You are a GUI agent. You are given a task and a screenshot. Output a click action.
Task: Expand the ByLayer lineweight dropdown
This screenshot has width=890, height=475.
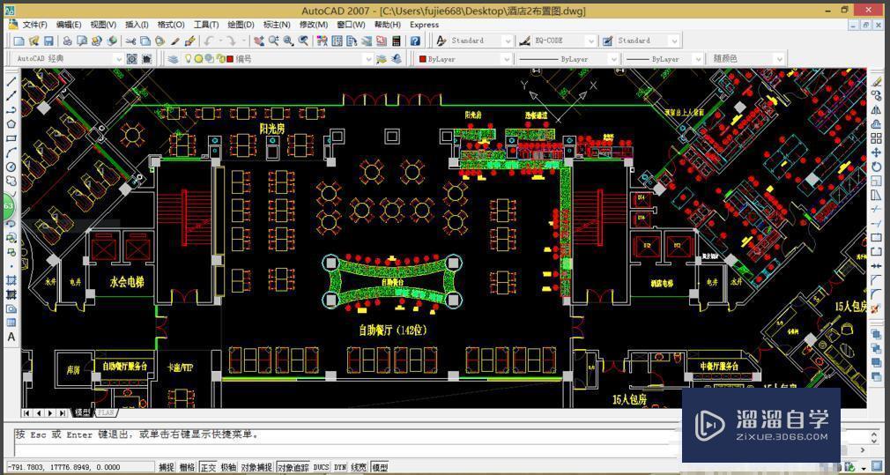pyautogui.click(x=696, y=58)
